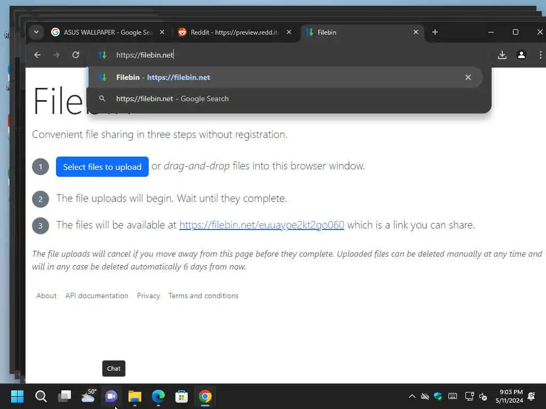Reload the Filebin page

(76, 55)
